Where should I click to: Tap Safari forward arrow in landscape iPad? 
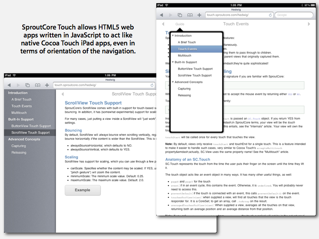click(x=18, y=85)
